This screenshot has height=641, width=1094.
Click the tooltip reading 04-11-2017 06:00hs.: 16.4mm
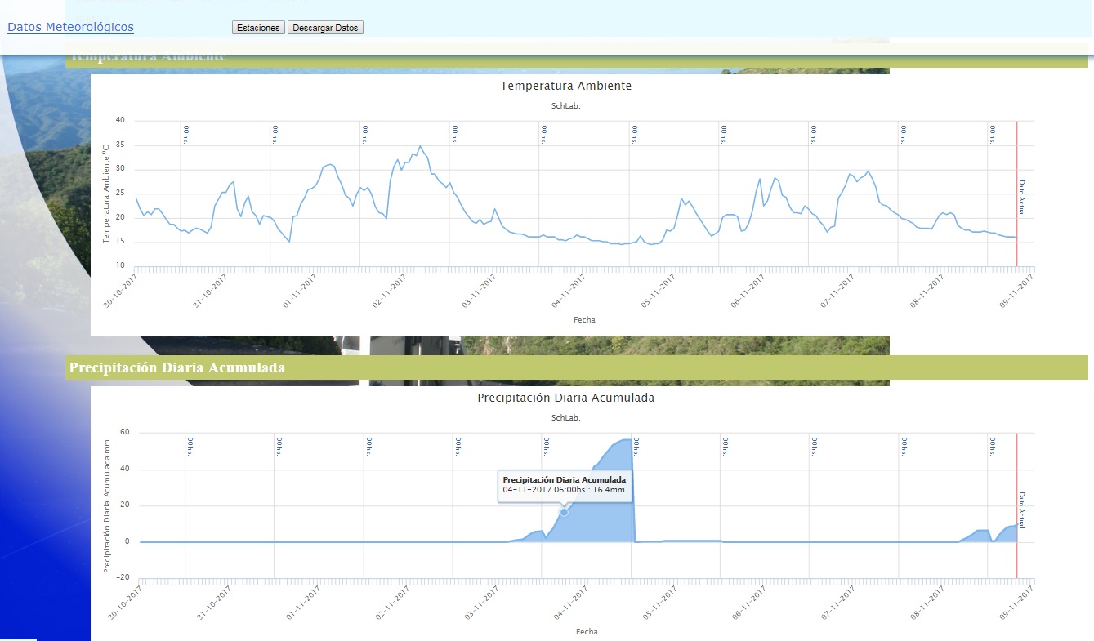tap(565, 485)
